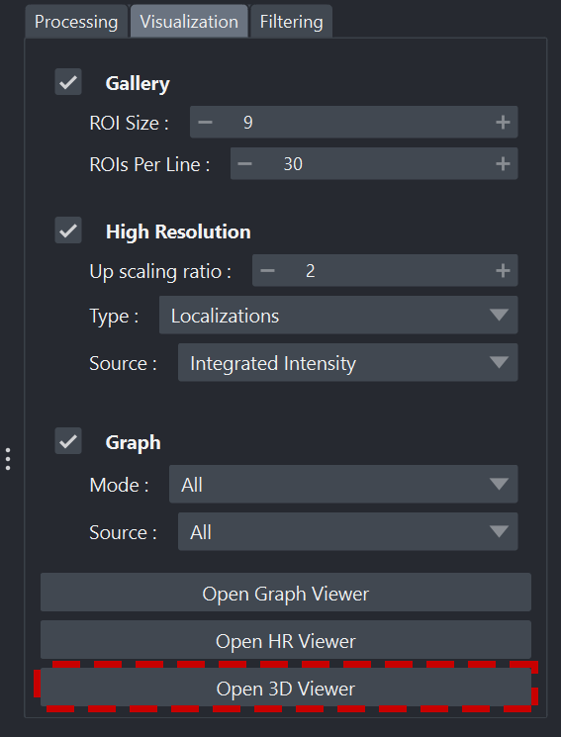561x737 pixels.
Task: Select the Visualization tab
Action: 189,22
